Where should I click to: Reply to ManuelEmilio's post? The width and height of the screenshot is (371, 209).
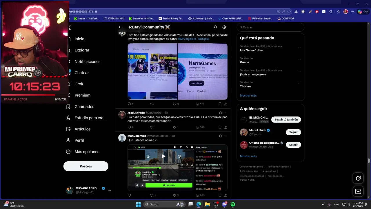point(129,195)
